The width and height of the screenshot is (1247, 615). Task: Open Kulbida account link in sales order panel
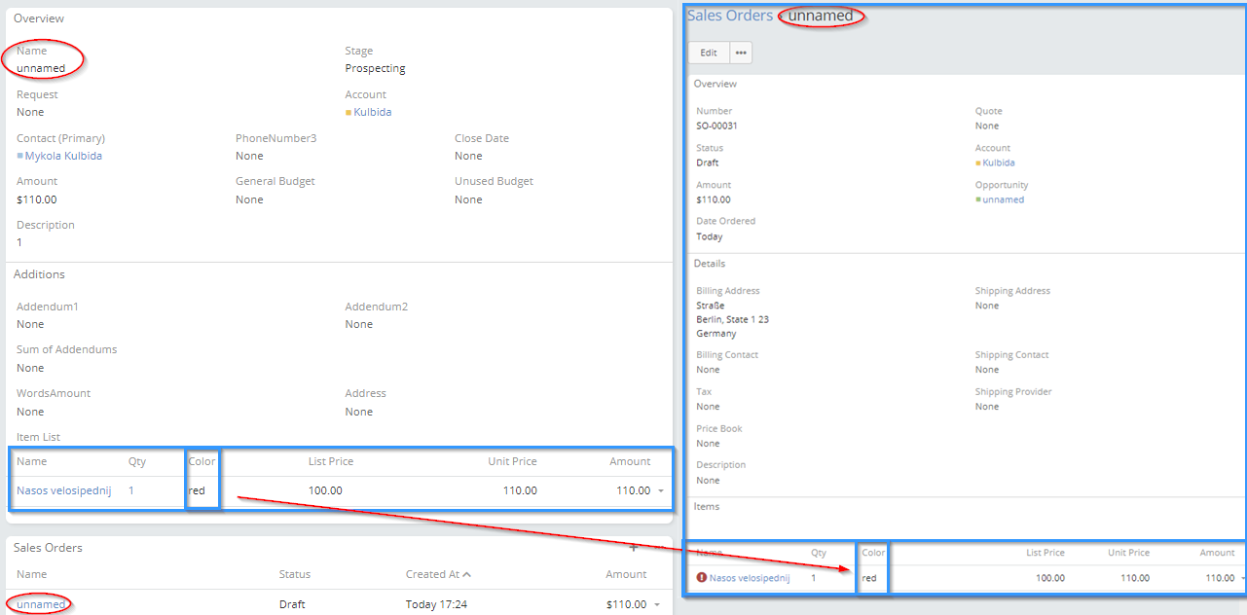(998, 163)
